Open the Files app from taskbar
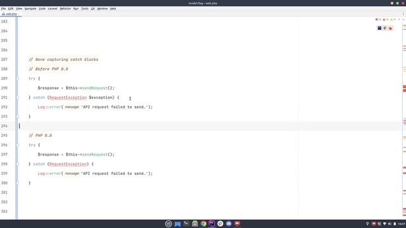 pyautogui.click(x=178, y=224)
